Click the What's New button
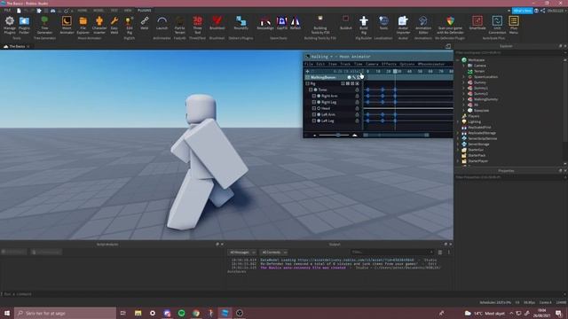Screen dimensions: 568x319 coord(522,11)
